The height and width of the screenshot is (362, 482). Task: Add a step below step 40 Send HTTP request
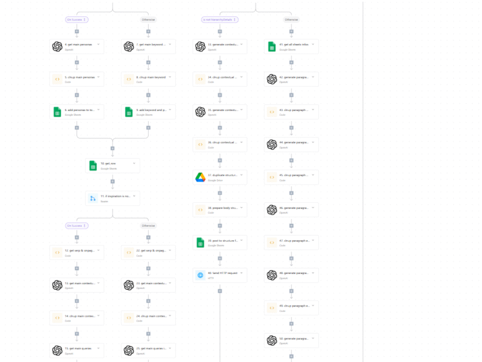coord(220,291)
